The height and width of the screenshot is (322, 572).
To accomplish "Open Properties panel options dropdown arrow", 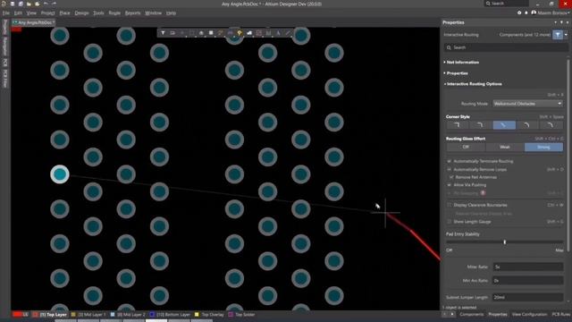I will 556,22.
